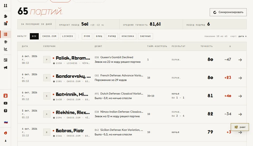Open the graduation cap learning section
Image resolution: width=253 pixels, height=146 pixels.
6,42
